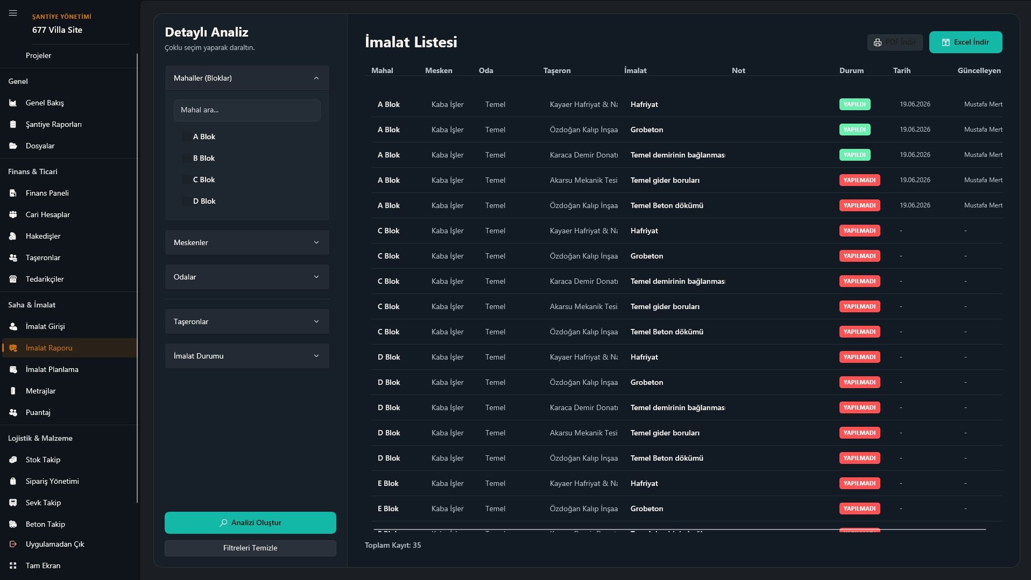Click the Stok Takip icon
Screen dimensions: 1031x580
pos(13,460)
